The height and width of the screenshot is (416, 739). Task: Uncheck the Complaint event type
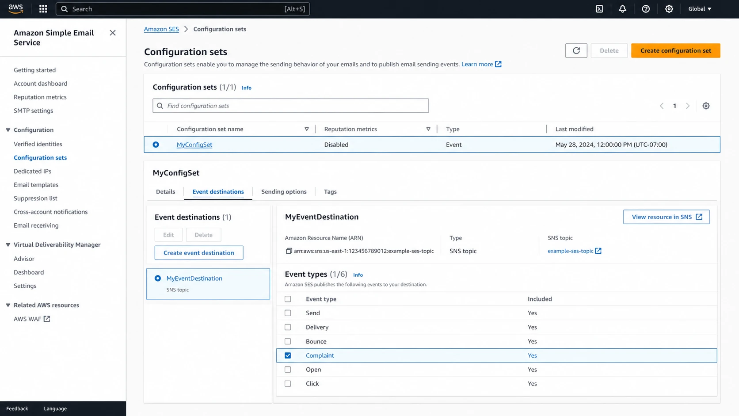pyautogui.click(x=288, y=355)
